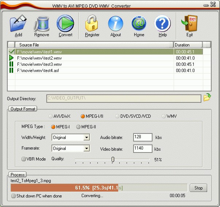Click the pause icon beside test3.wmv

(11, 64)
